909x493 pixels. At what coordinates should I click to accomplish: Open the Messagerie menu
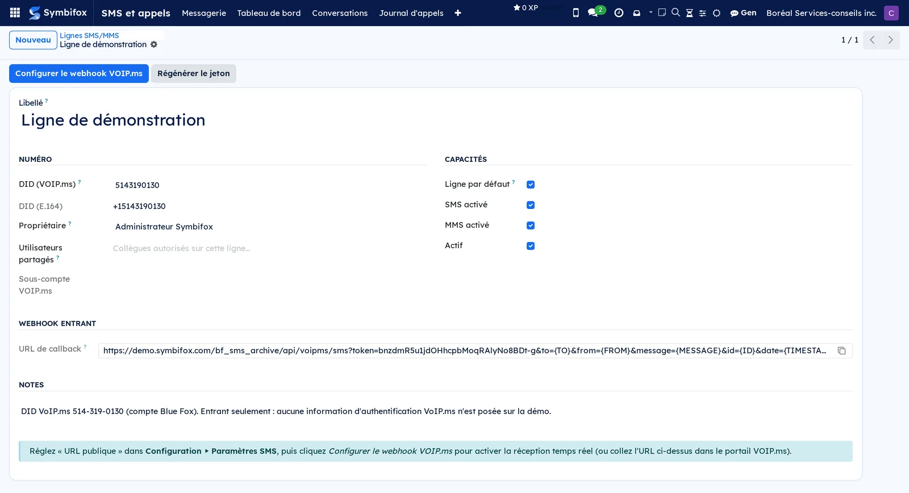(x=204, y=12)
